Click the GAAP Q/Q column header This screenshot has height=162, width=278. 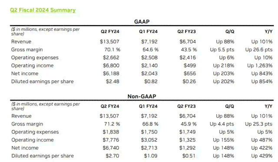(x=230, y=32)
